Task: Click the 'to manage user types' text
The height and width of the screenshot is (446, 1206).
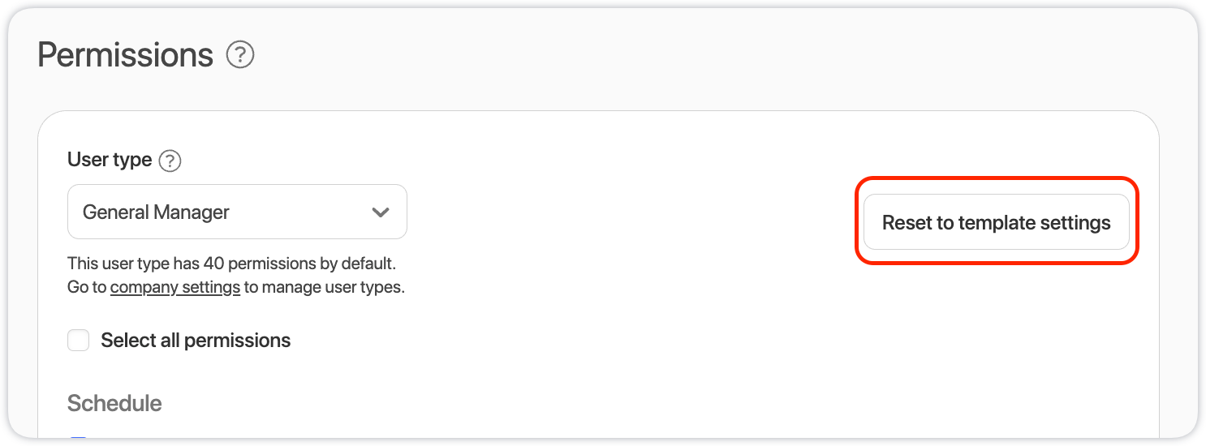Action: tap(323, 287)
